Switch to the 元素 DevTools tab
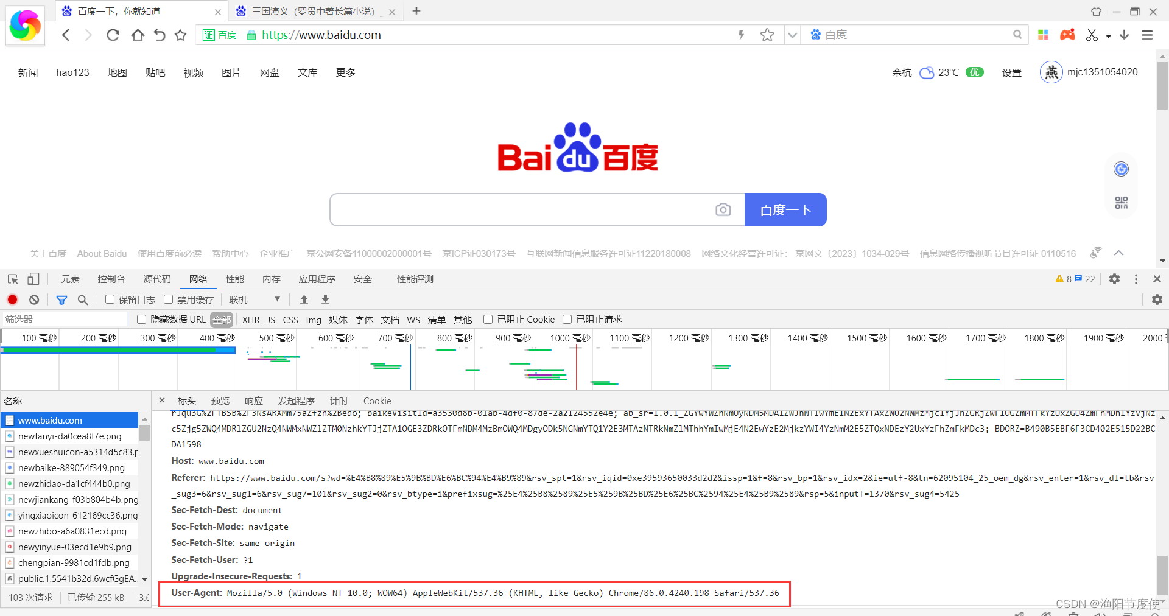This screenshot has height=616, width=1169. (70, 279)
